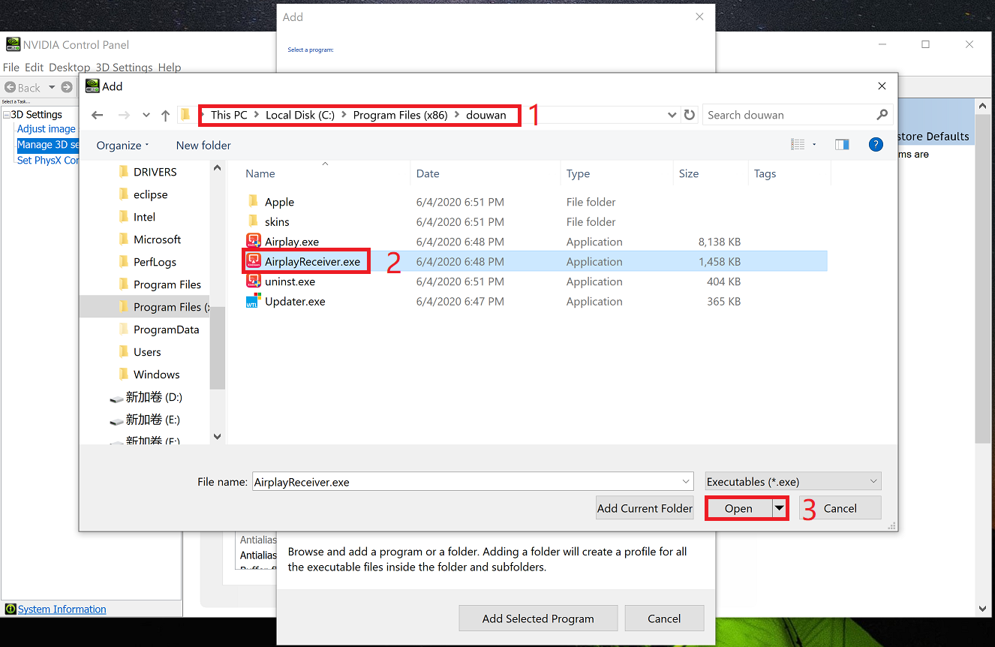This screenshot has width=995, height=647.
Task: Click the Add Current Folder button
Action: click(645, 508)
